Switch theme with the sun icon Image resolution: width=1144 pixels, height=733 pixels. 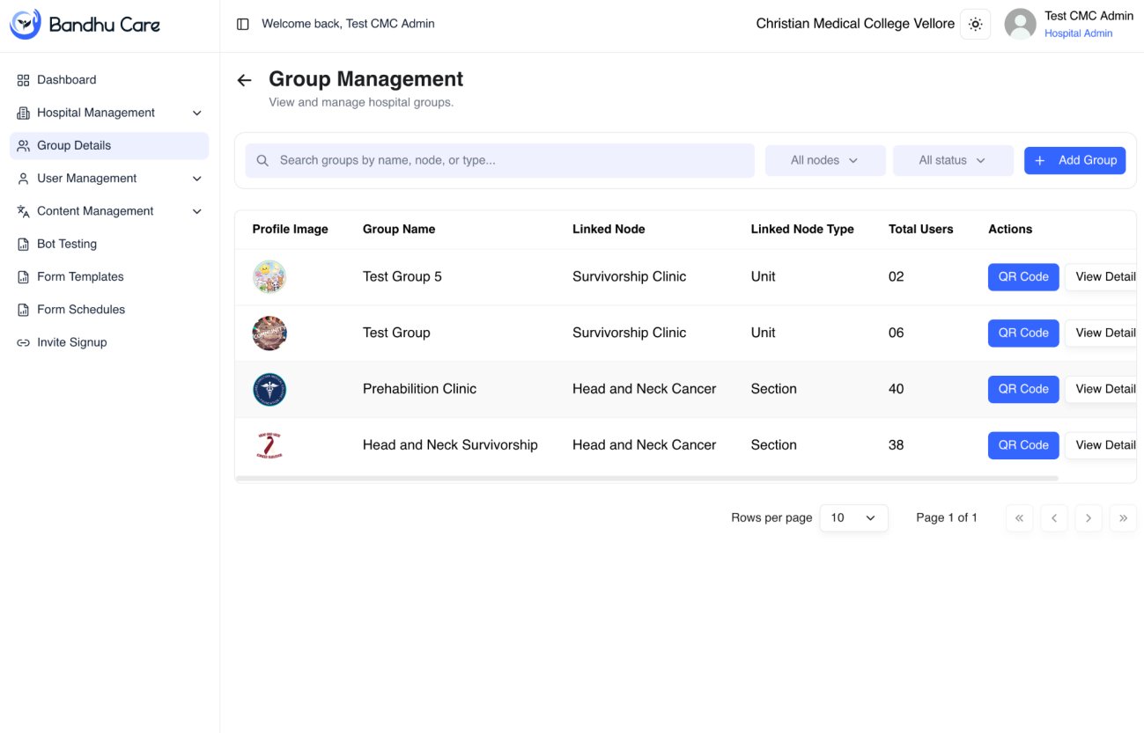tap(975, 25)
